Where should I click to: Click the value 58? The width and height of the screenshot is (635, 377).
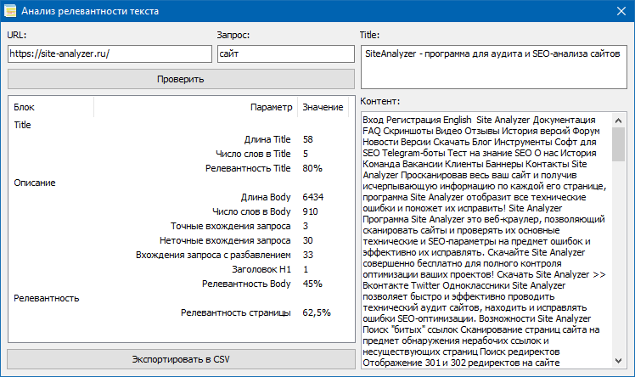click(308, 140)
